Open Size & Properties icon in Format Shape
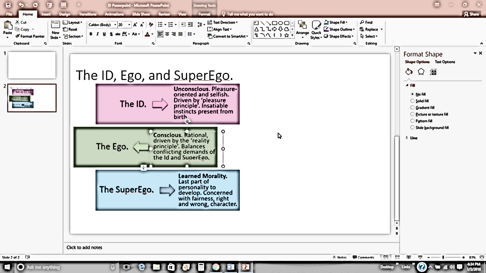The width and height of the screenshot is (486, 273). tap(433, 72)
